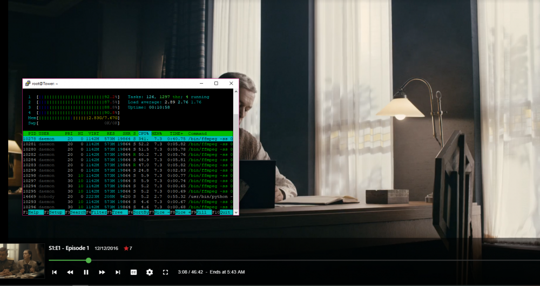Click F8 Nice + in htop
The image size is (540, 286).
180,213
